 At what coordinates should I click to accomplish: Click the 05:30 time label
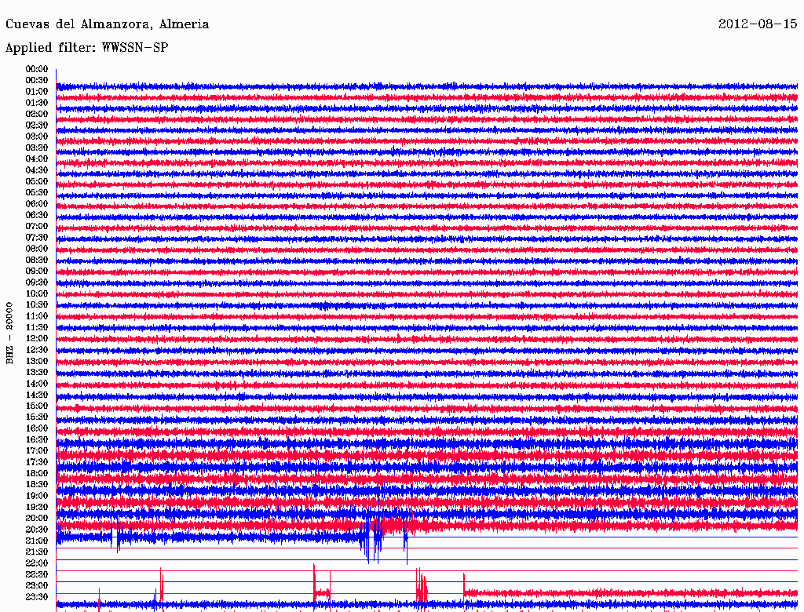[x=37, y=193]
